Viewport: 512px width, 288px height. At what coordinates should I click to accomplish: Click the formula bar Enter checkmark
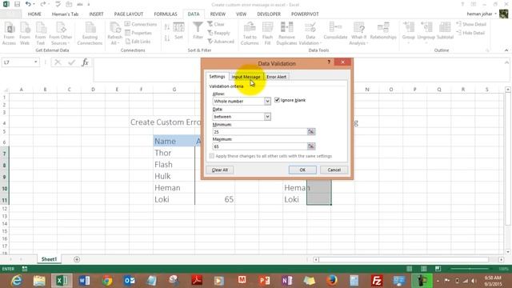click(x=71, y=62)
